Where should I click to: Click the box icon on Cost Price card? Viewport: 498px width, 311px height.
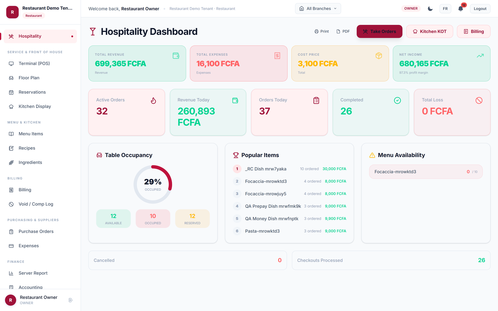379,56
